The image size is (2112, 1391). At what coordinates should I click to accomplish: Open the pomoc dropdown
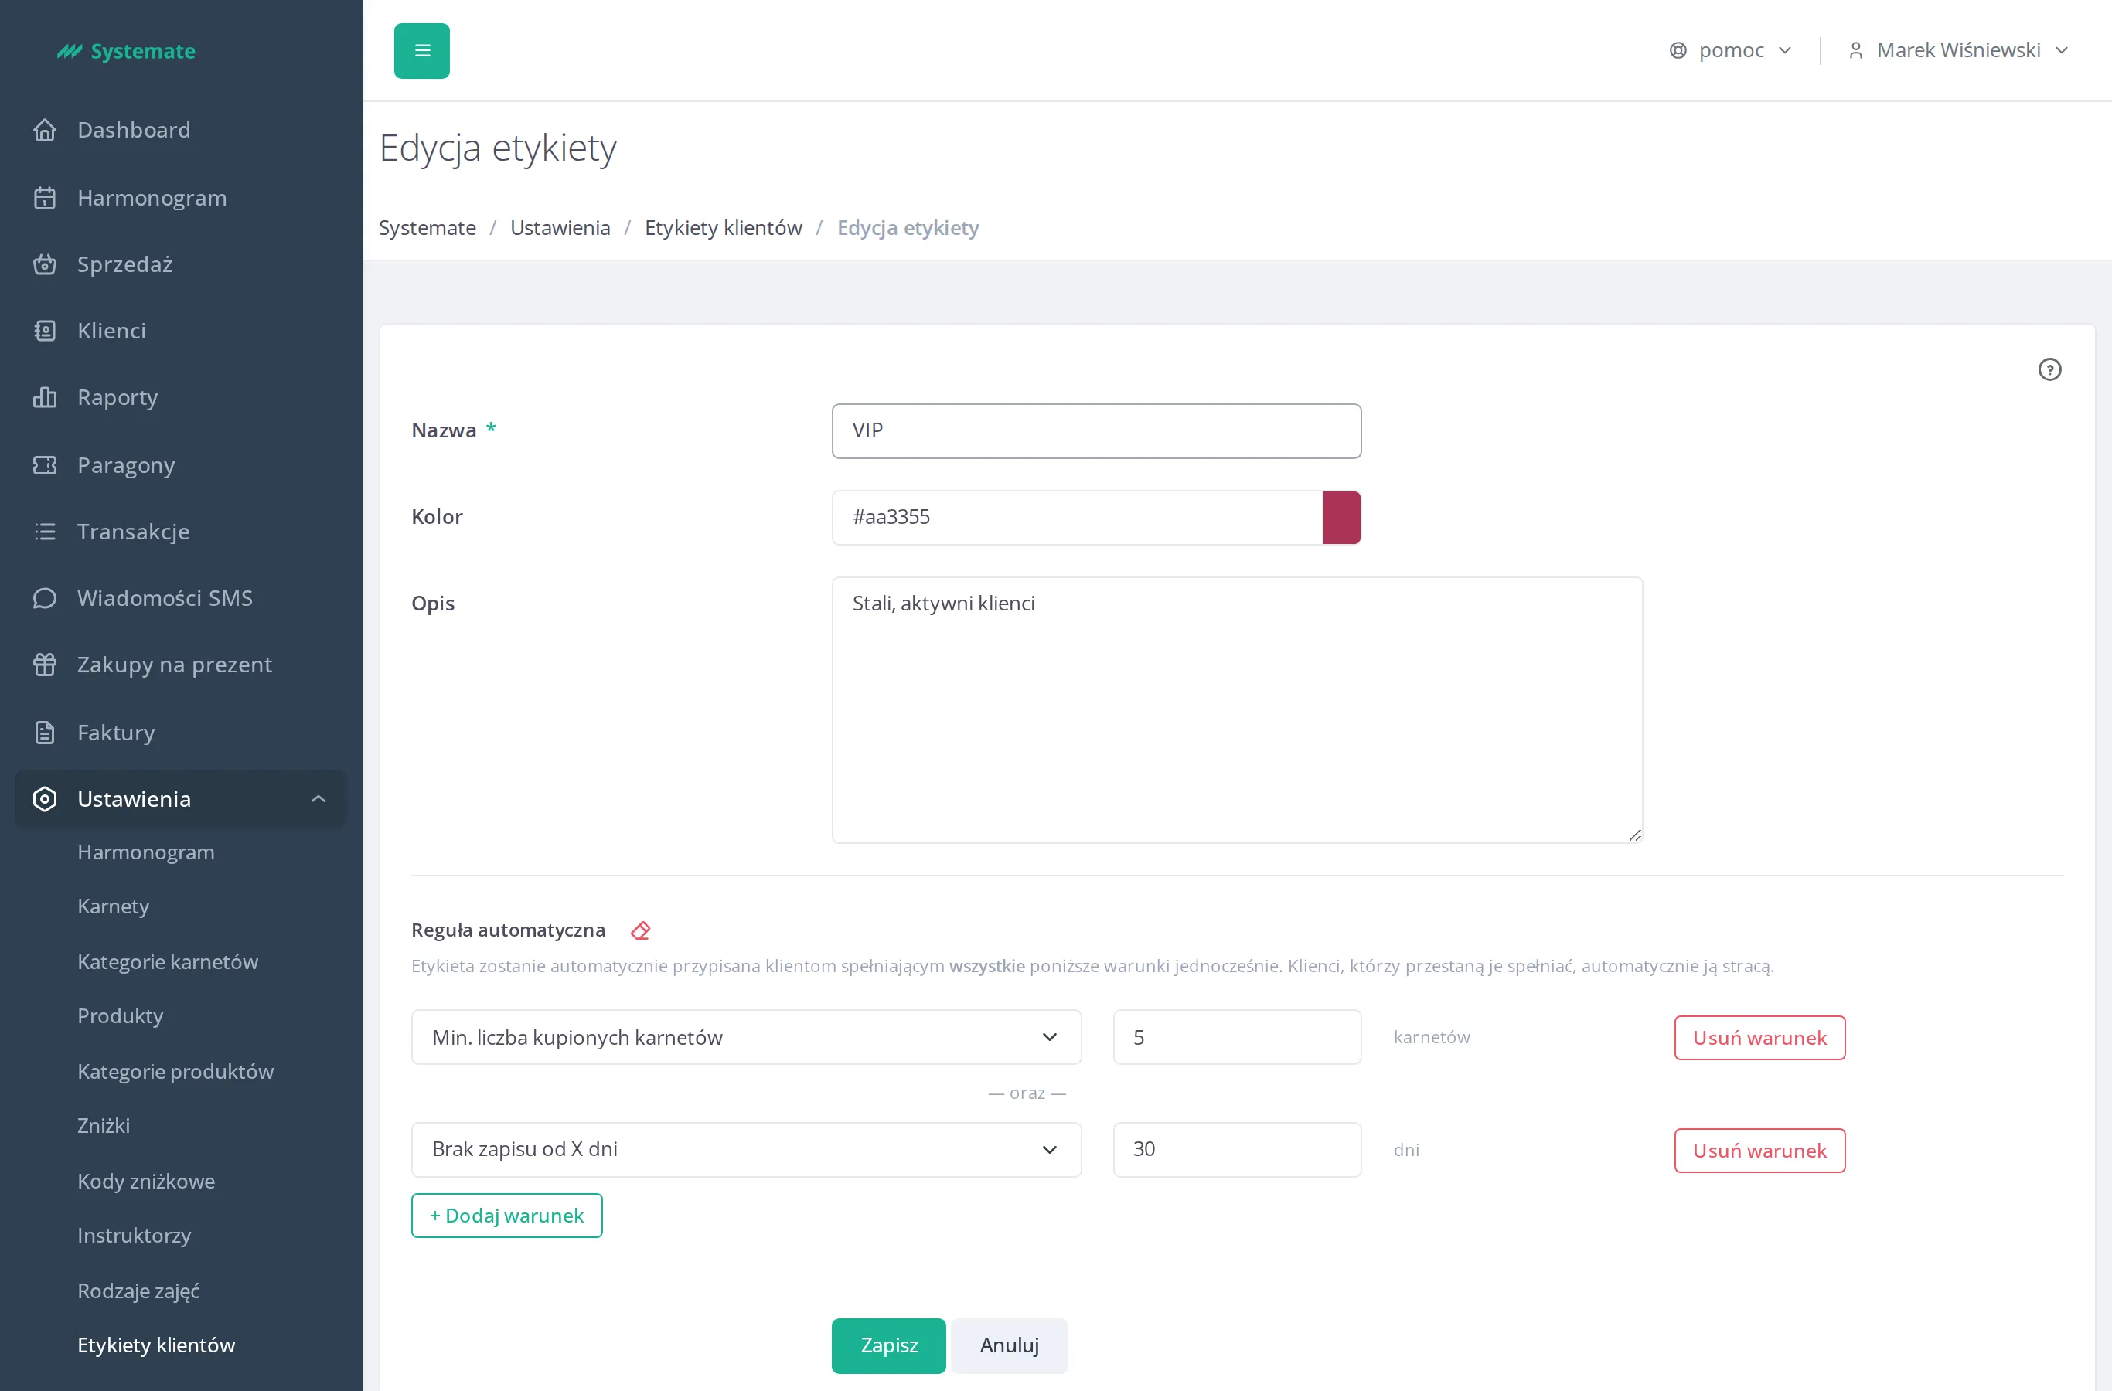(1729, 50)
